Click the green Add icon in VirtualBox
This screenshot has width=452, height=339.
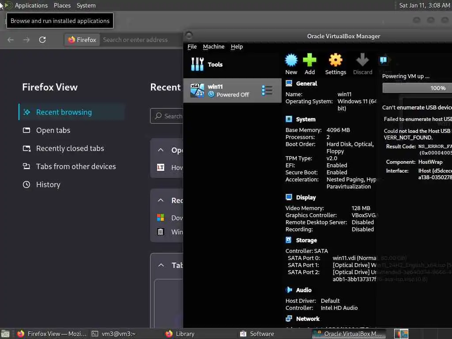pyautogui.click(x=309, y=64)
